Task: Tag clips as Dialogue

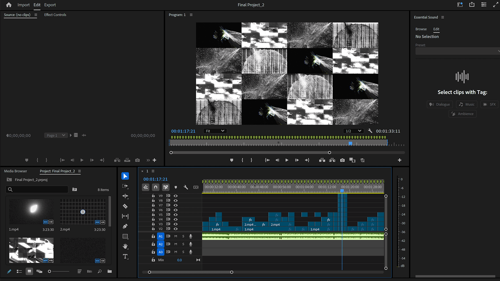Action: pyautogui.click(x=440, y=105)
